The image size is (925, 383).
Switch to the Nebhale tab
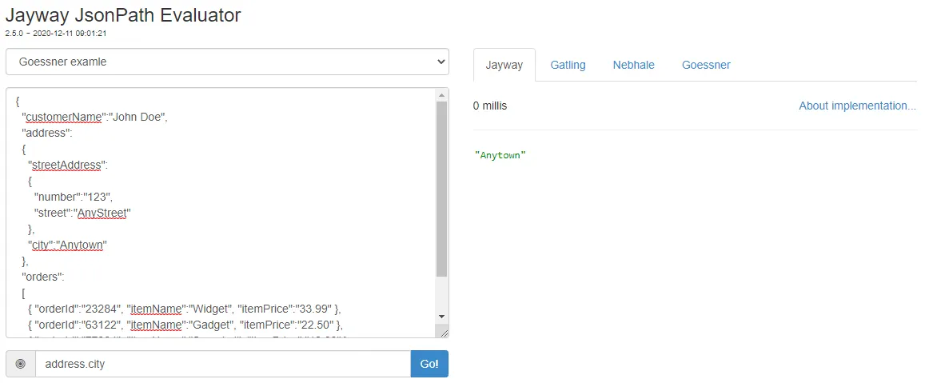(633, 65)
